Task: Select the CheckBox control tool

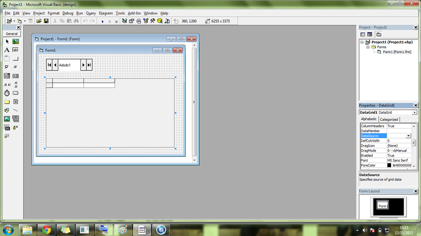Action: click(7, 67)
